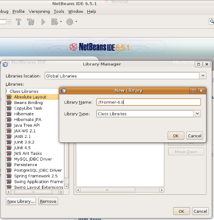Click the classpath pane horizontal scrollbar thumb

pos(107,190)
